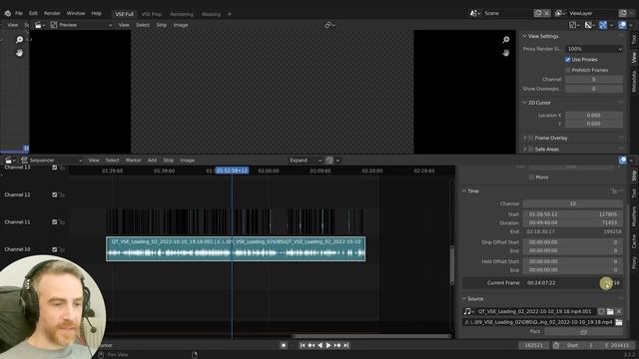Jump to start of timeline
Screen dimensions: 639x359
(303, 345)
